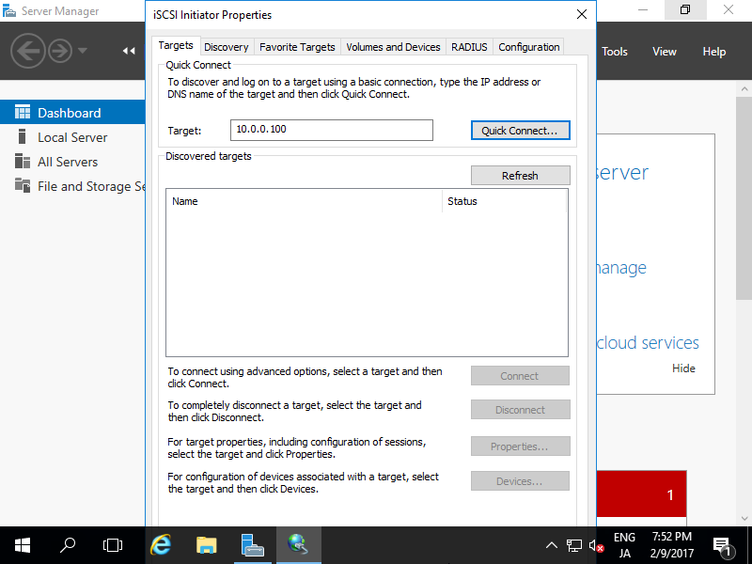Click the greyed-out Connect button
Screen dimensions: 752x564
520,376
